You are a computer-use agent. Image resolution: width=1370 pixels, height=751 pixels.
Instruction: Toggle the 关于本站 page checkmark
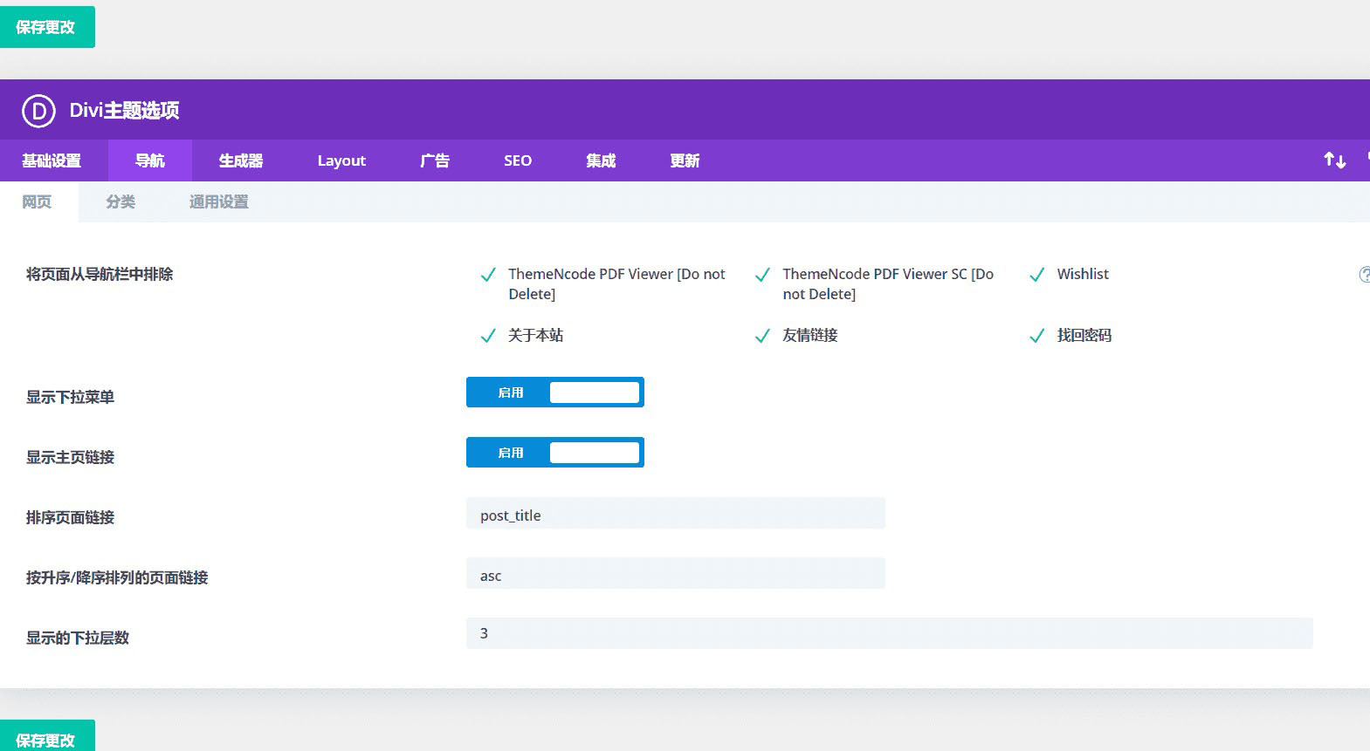(488, 336)
